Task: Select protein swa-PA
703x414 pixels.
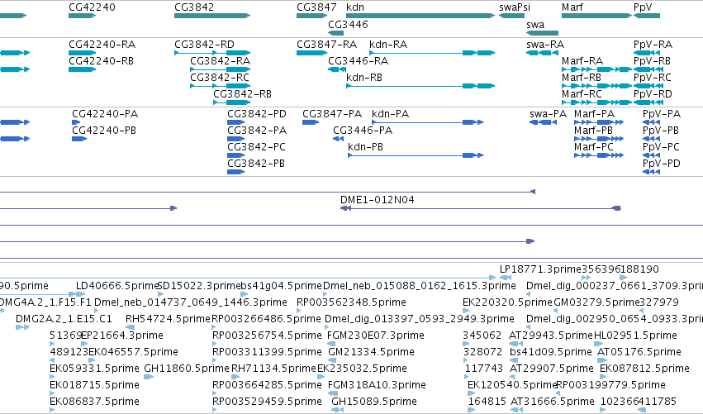Action: (544, 122)
